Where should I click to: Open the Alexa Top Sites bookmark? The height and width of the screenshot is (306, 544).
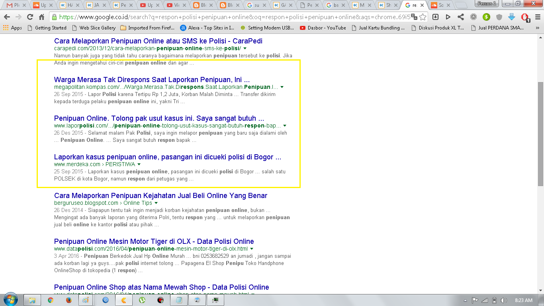[207, 28]
